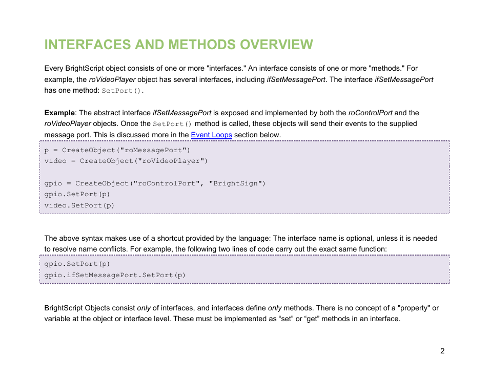
Task: Click the "Event Loops" hyperlink
Action: point(211,135)
